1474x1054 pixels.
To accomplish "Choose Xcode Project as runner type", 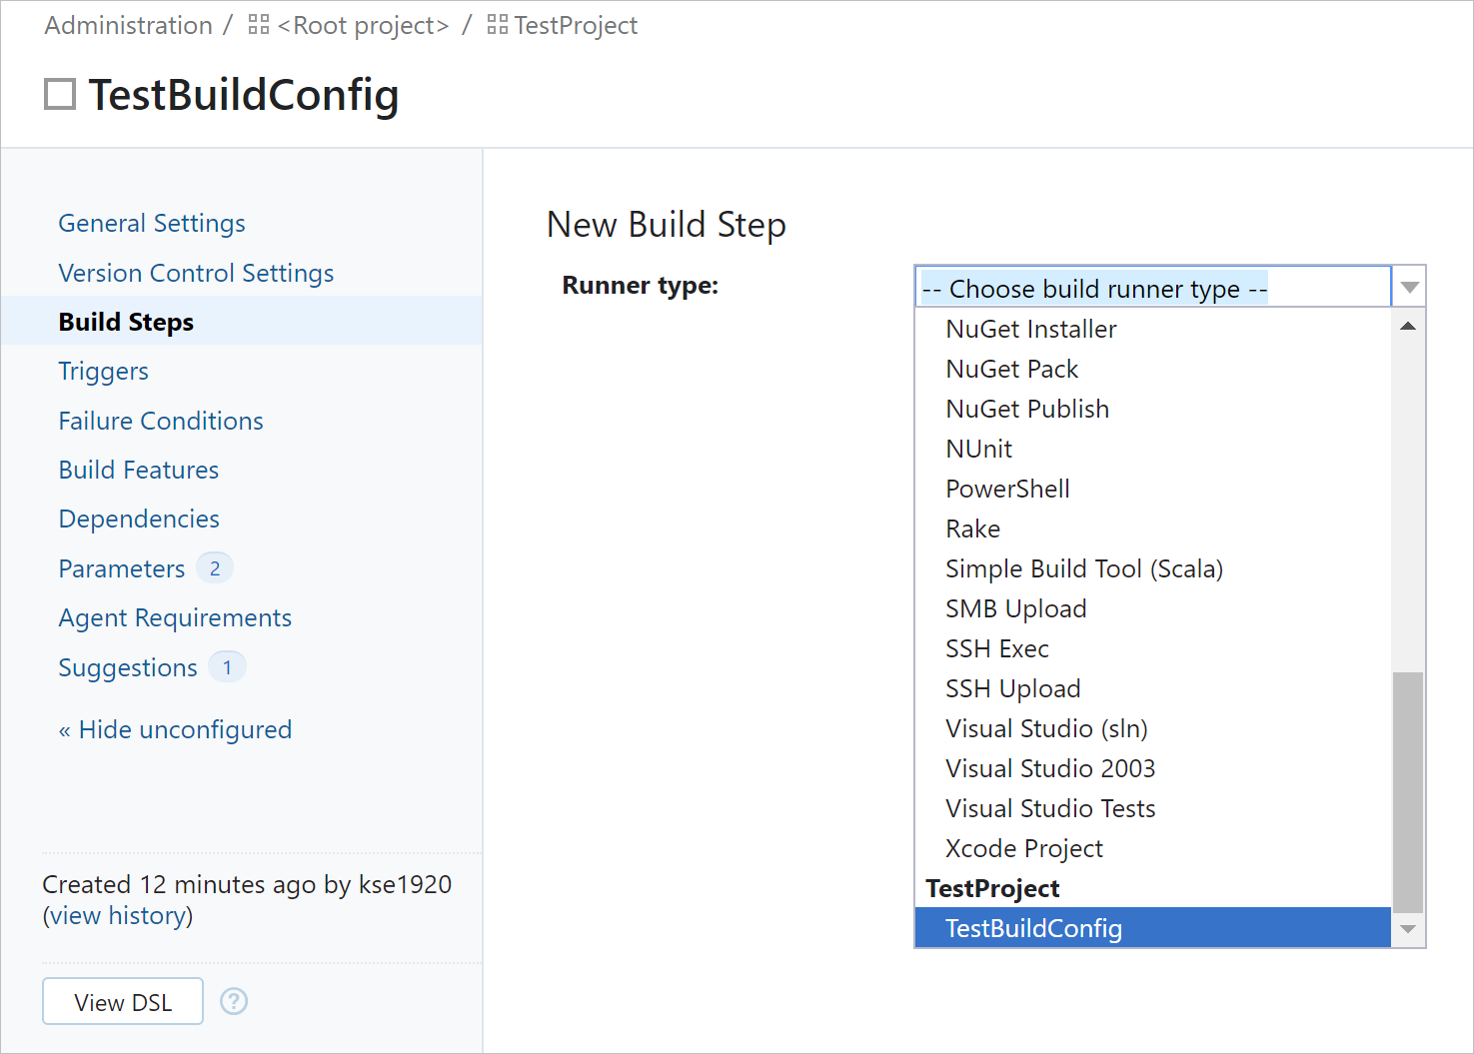I will 1023,847.
